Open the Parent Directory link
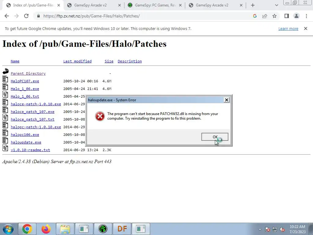This screenshot has width=313, height=235. tap(28, 73)
